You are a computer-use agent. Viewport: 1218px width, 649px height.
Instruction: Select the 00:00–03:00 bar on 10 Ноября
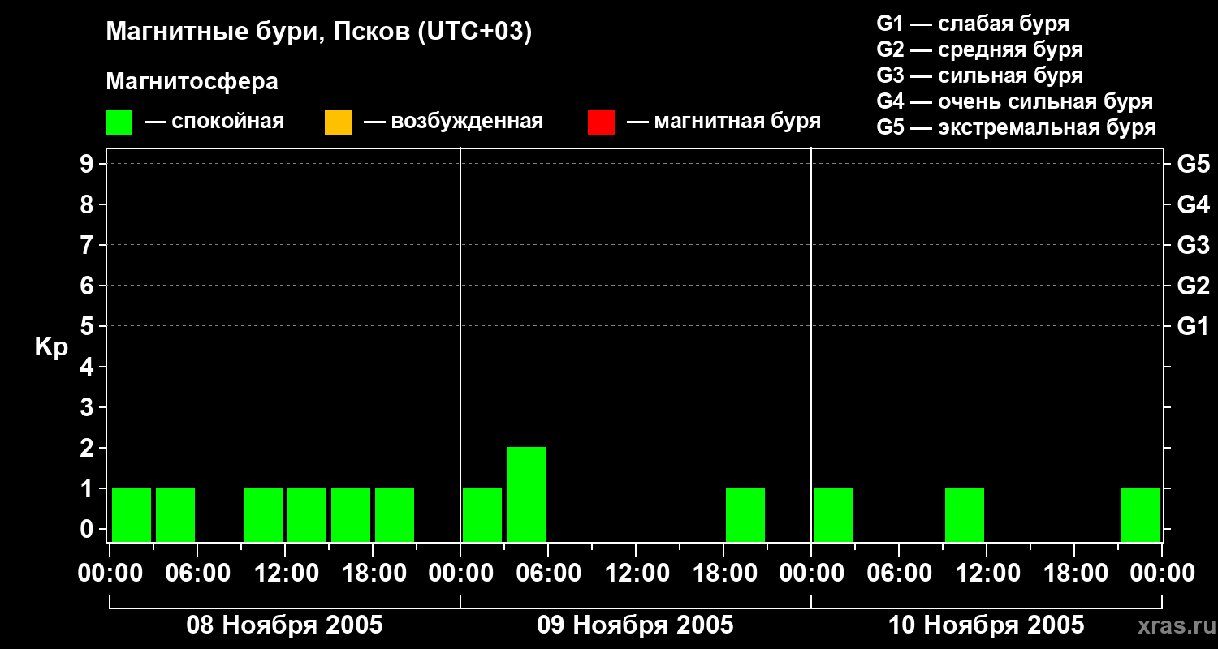pyautogui.click(x=833, y=514)
